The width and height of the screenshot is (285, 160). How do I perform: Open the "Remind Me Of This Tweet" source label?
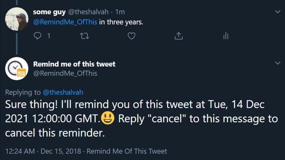coord(127,151)
